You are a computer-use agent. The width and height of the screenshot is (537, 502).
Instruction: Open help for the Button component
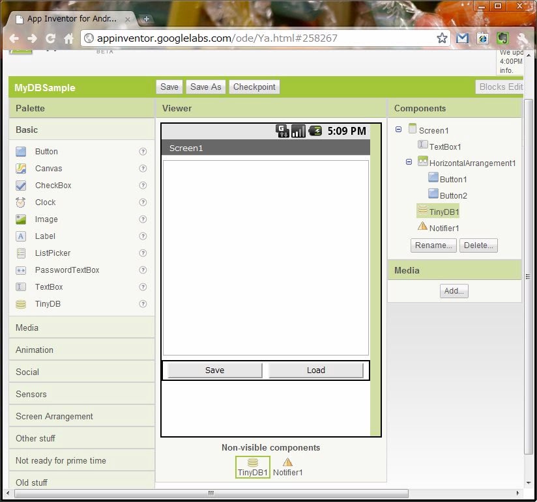click(x=143, y=152)
